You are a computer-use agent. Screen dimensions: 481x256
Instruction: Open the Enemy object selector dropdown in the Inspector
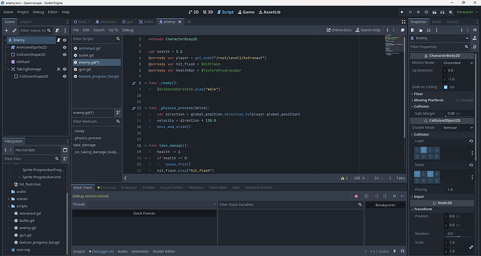(x=440, y=38)
